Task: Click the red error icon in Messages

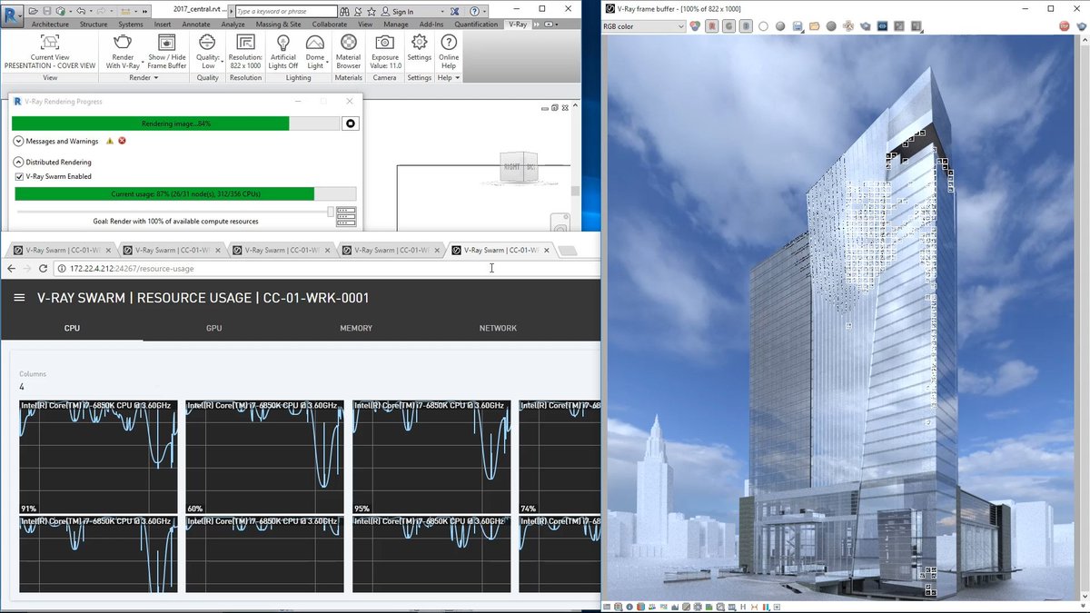Action: tap(122, 141)
